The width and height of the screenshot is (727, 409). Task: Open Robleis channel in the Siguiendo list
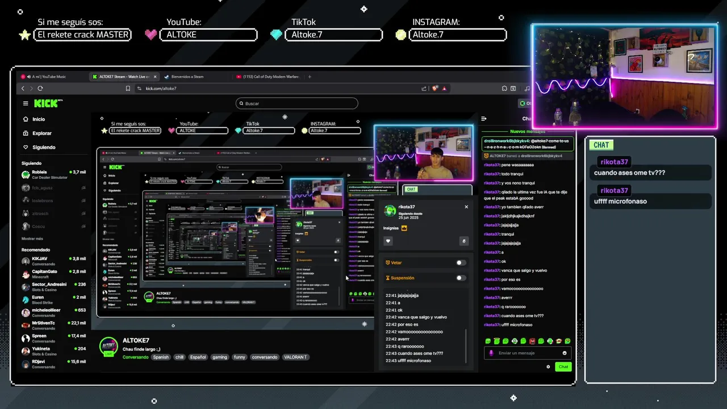coord(53,174)
